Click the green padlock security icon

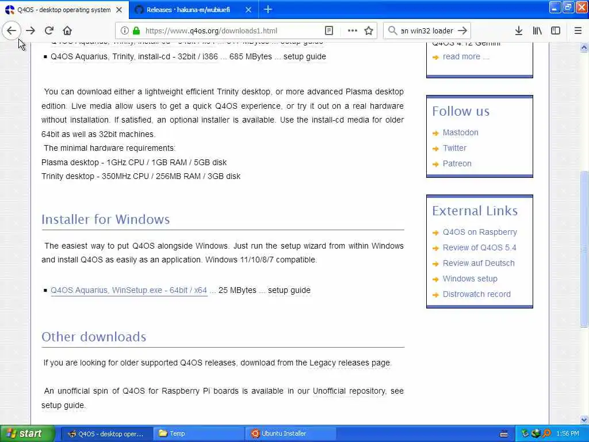[x=136, y=31]
